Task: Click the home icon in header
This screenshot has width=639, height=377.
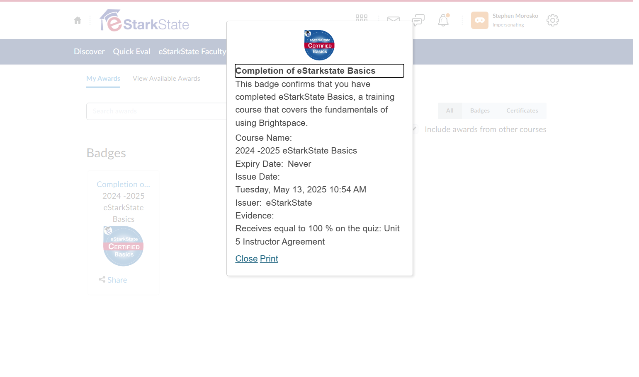Action: [78, 20]
